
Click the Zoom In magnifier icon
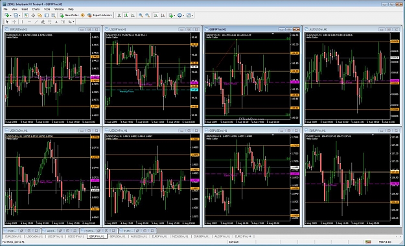coord(141,16)
